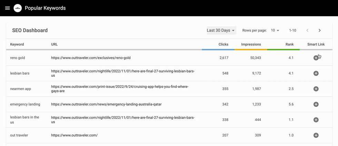Open the emergency-landing-australia-qatar URL

(x=106, y=104)
